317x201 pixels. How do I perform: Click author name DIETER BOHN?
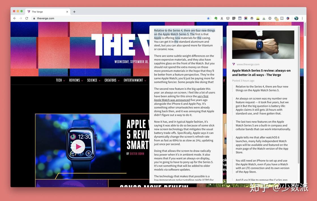click(x=137, y=154)
